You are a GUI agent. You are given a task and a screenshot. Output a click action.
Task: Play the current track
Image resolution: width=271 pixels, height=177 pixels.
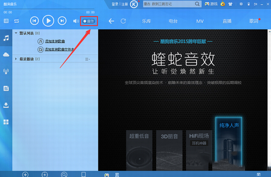48,21
